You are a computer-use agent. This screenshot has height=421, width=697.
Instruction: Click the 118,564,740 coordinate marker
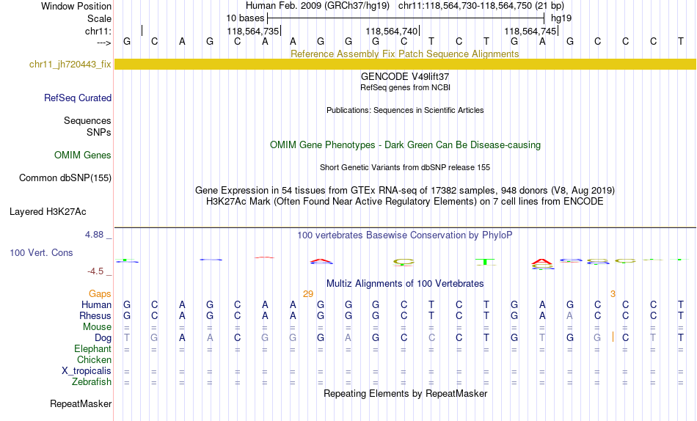coord(392,31)
